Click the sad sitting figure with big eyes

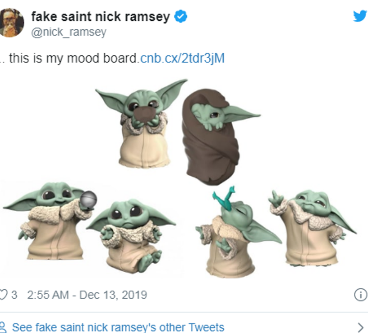point(132,234)
